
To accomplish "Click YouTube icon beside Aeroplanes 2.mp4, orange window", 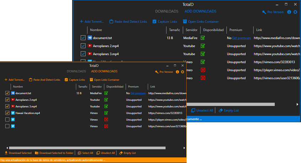I will (13, 100).
